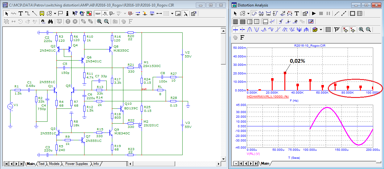Toggle the dotted grid display in schematic
This screenshot has height=169, width=384.
tap(166, 14)
